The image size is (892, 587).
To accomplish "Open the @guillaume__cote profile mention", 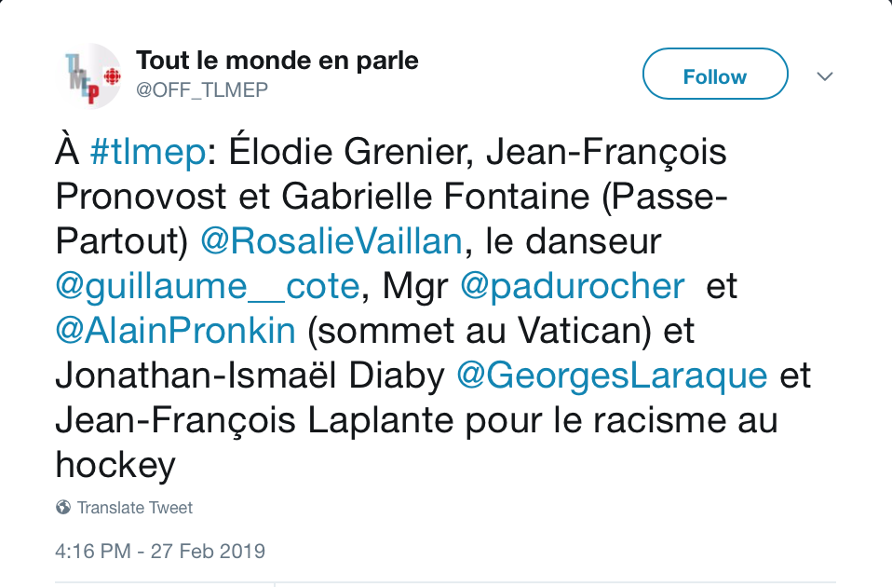I will pyautogui.click(x=208, y=286).
